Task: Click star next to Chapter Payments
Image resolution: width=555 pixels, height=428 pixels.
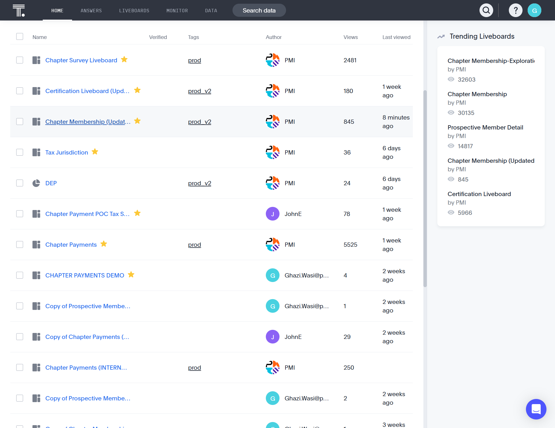Action: 104,244
